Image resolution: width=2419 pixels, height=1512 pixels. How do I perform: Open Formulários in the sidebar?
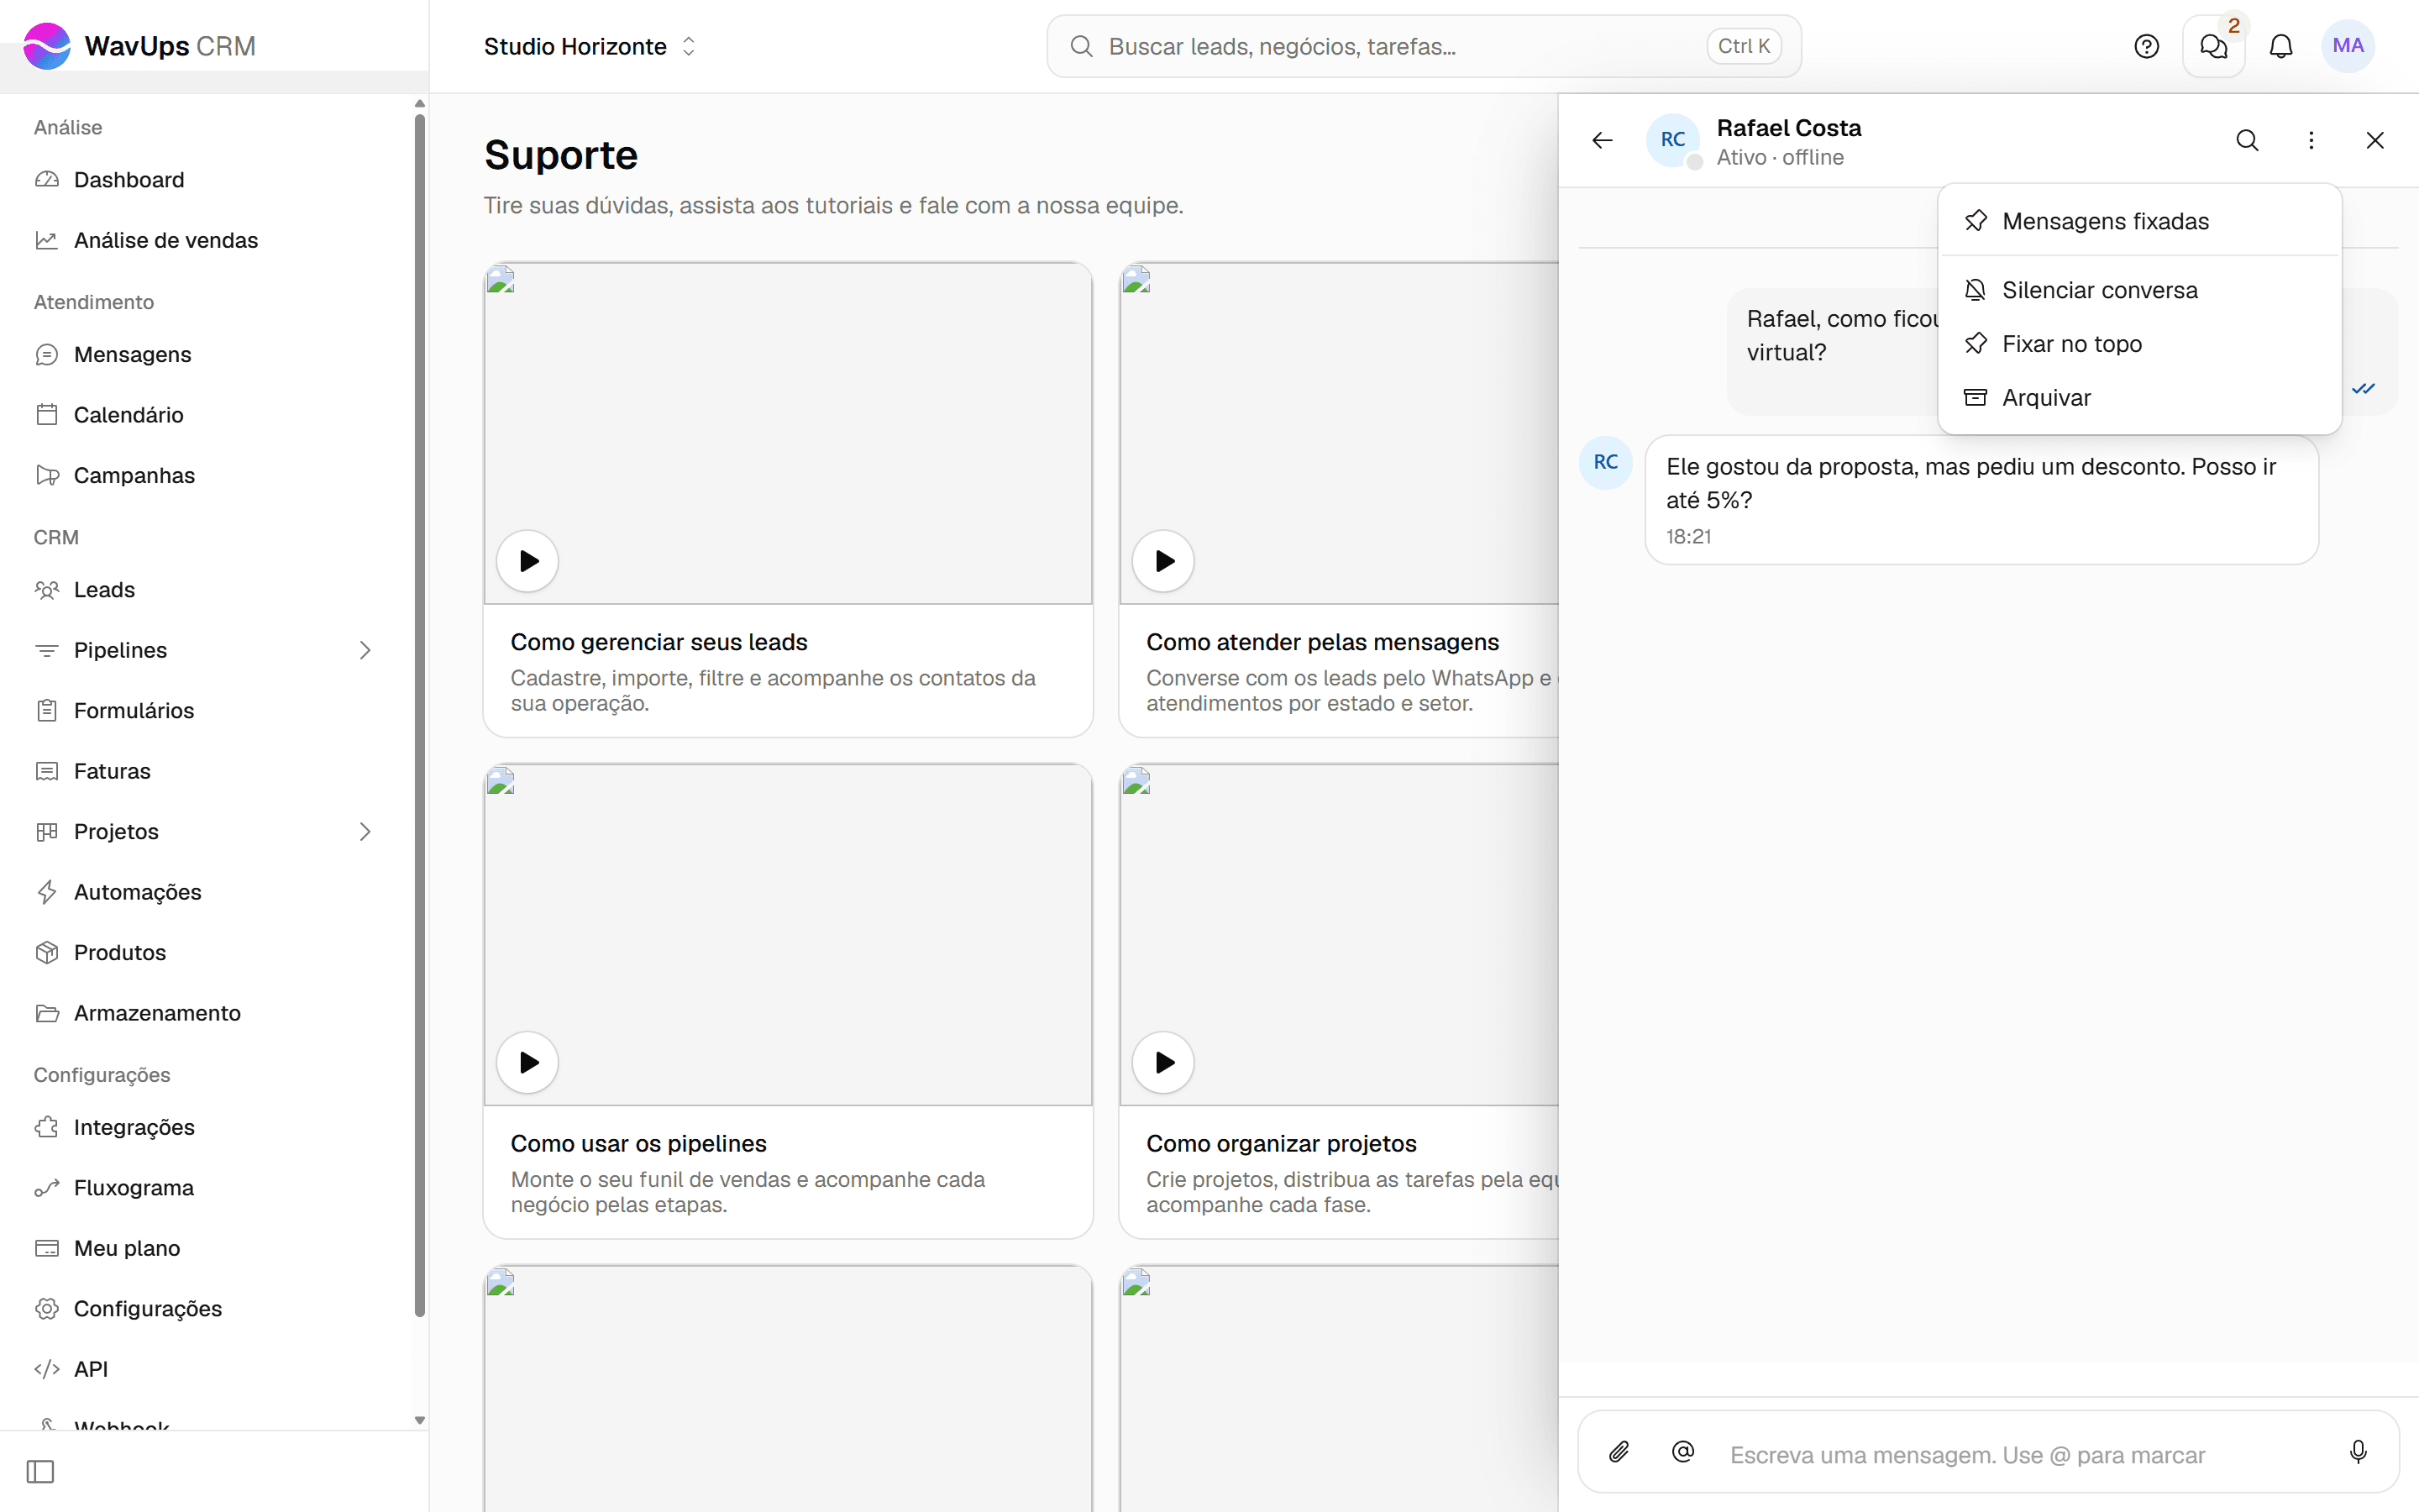coord(205,711)
